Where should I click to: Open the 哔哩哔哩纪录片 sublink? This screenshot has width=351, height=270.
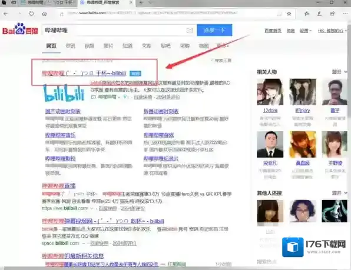pyautogui.click(x=161, y=158)
